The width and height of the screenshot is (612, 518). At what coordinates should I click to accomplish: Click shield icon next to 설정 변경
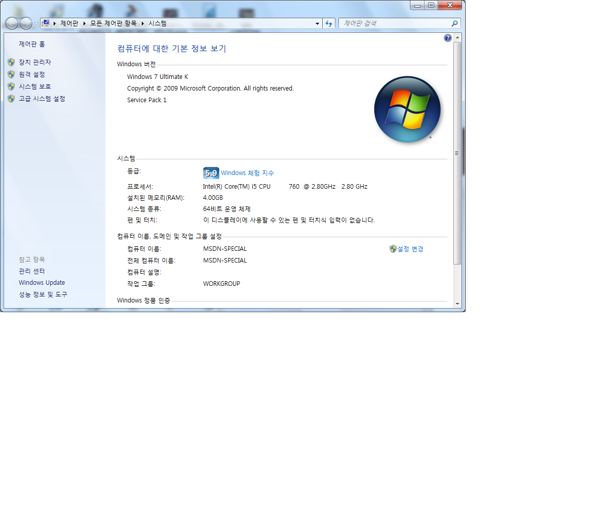tap(393, 249)
